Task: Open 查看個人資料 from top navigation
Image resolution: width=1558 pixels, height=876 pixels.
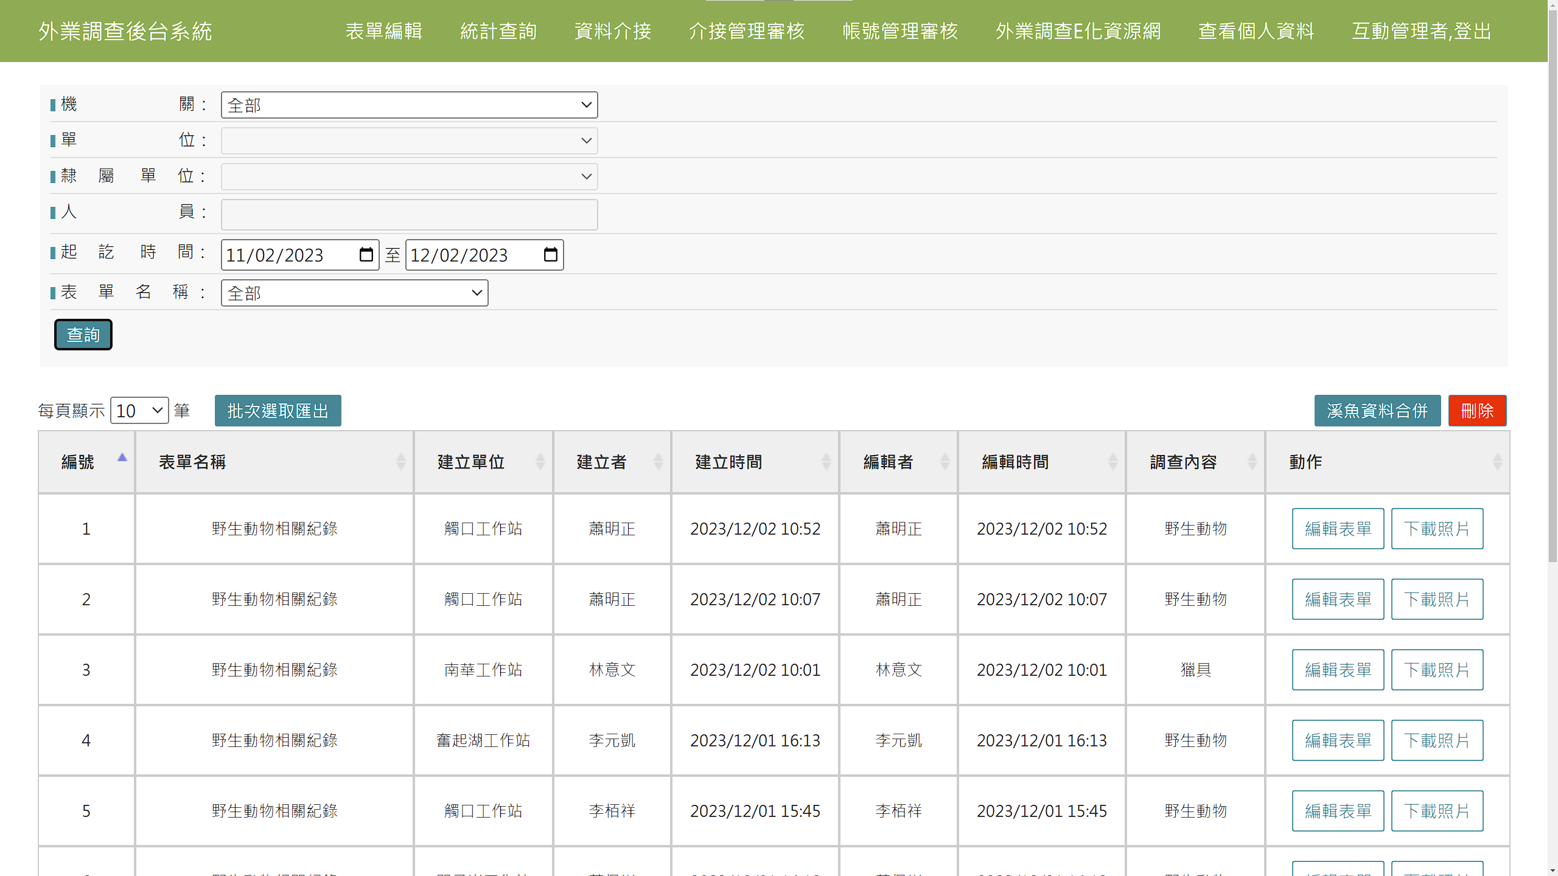Action: point(1256,31)
